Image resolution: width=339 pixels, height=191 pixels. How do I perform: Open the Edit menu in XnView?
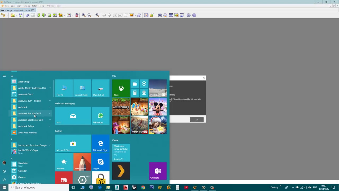[x=13, y=6]
